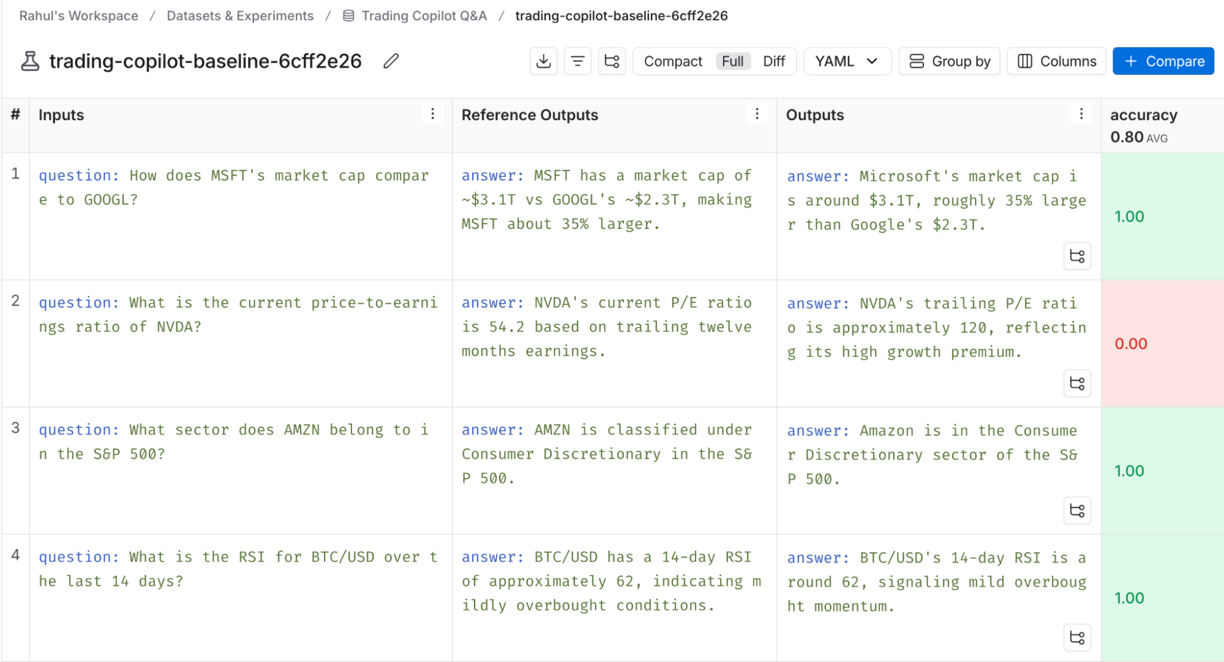Screen dimensions: 1224x662
Task: Open Trading Copilot Q&A dataset breadcrumb
Action: click(x=424, y=16)
